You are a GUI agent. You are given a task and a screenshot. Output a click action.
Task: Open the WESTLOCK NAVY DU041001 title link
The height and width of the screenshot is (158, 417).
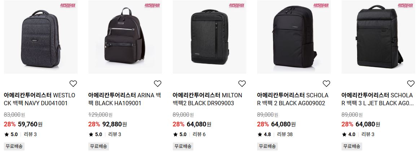pos(40,99)
